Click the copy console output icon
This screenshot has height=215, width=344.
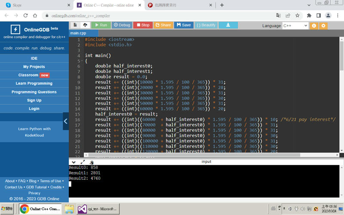pyautogui.click(x=92, y=162)
